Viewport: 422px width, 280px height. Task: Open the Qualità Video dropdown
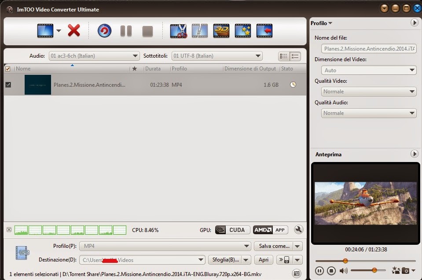[369, 92]
